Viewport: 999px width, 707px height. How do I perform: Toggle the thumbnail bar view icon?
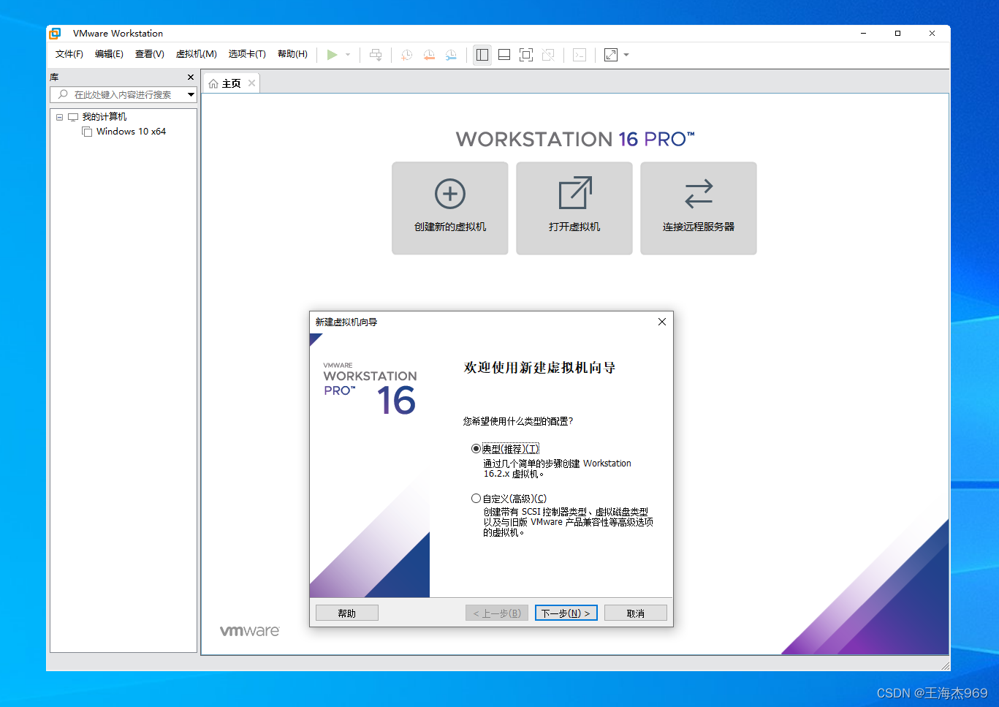504,55
